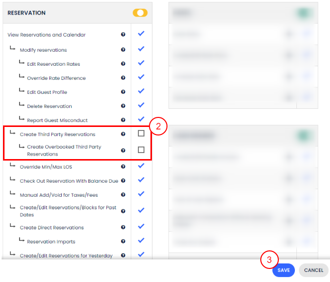Image resolution: width=330 pixels, height=282 pixels.
Task: Uncheck Edit Guest Profile permission
Action: (141, 91)
